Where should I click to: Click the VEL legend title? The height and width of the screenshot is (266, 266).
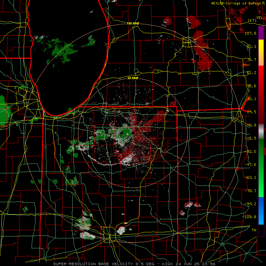tap(259, 18)
